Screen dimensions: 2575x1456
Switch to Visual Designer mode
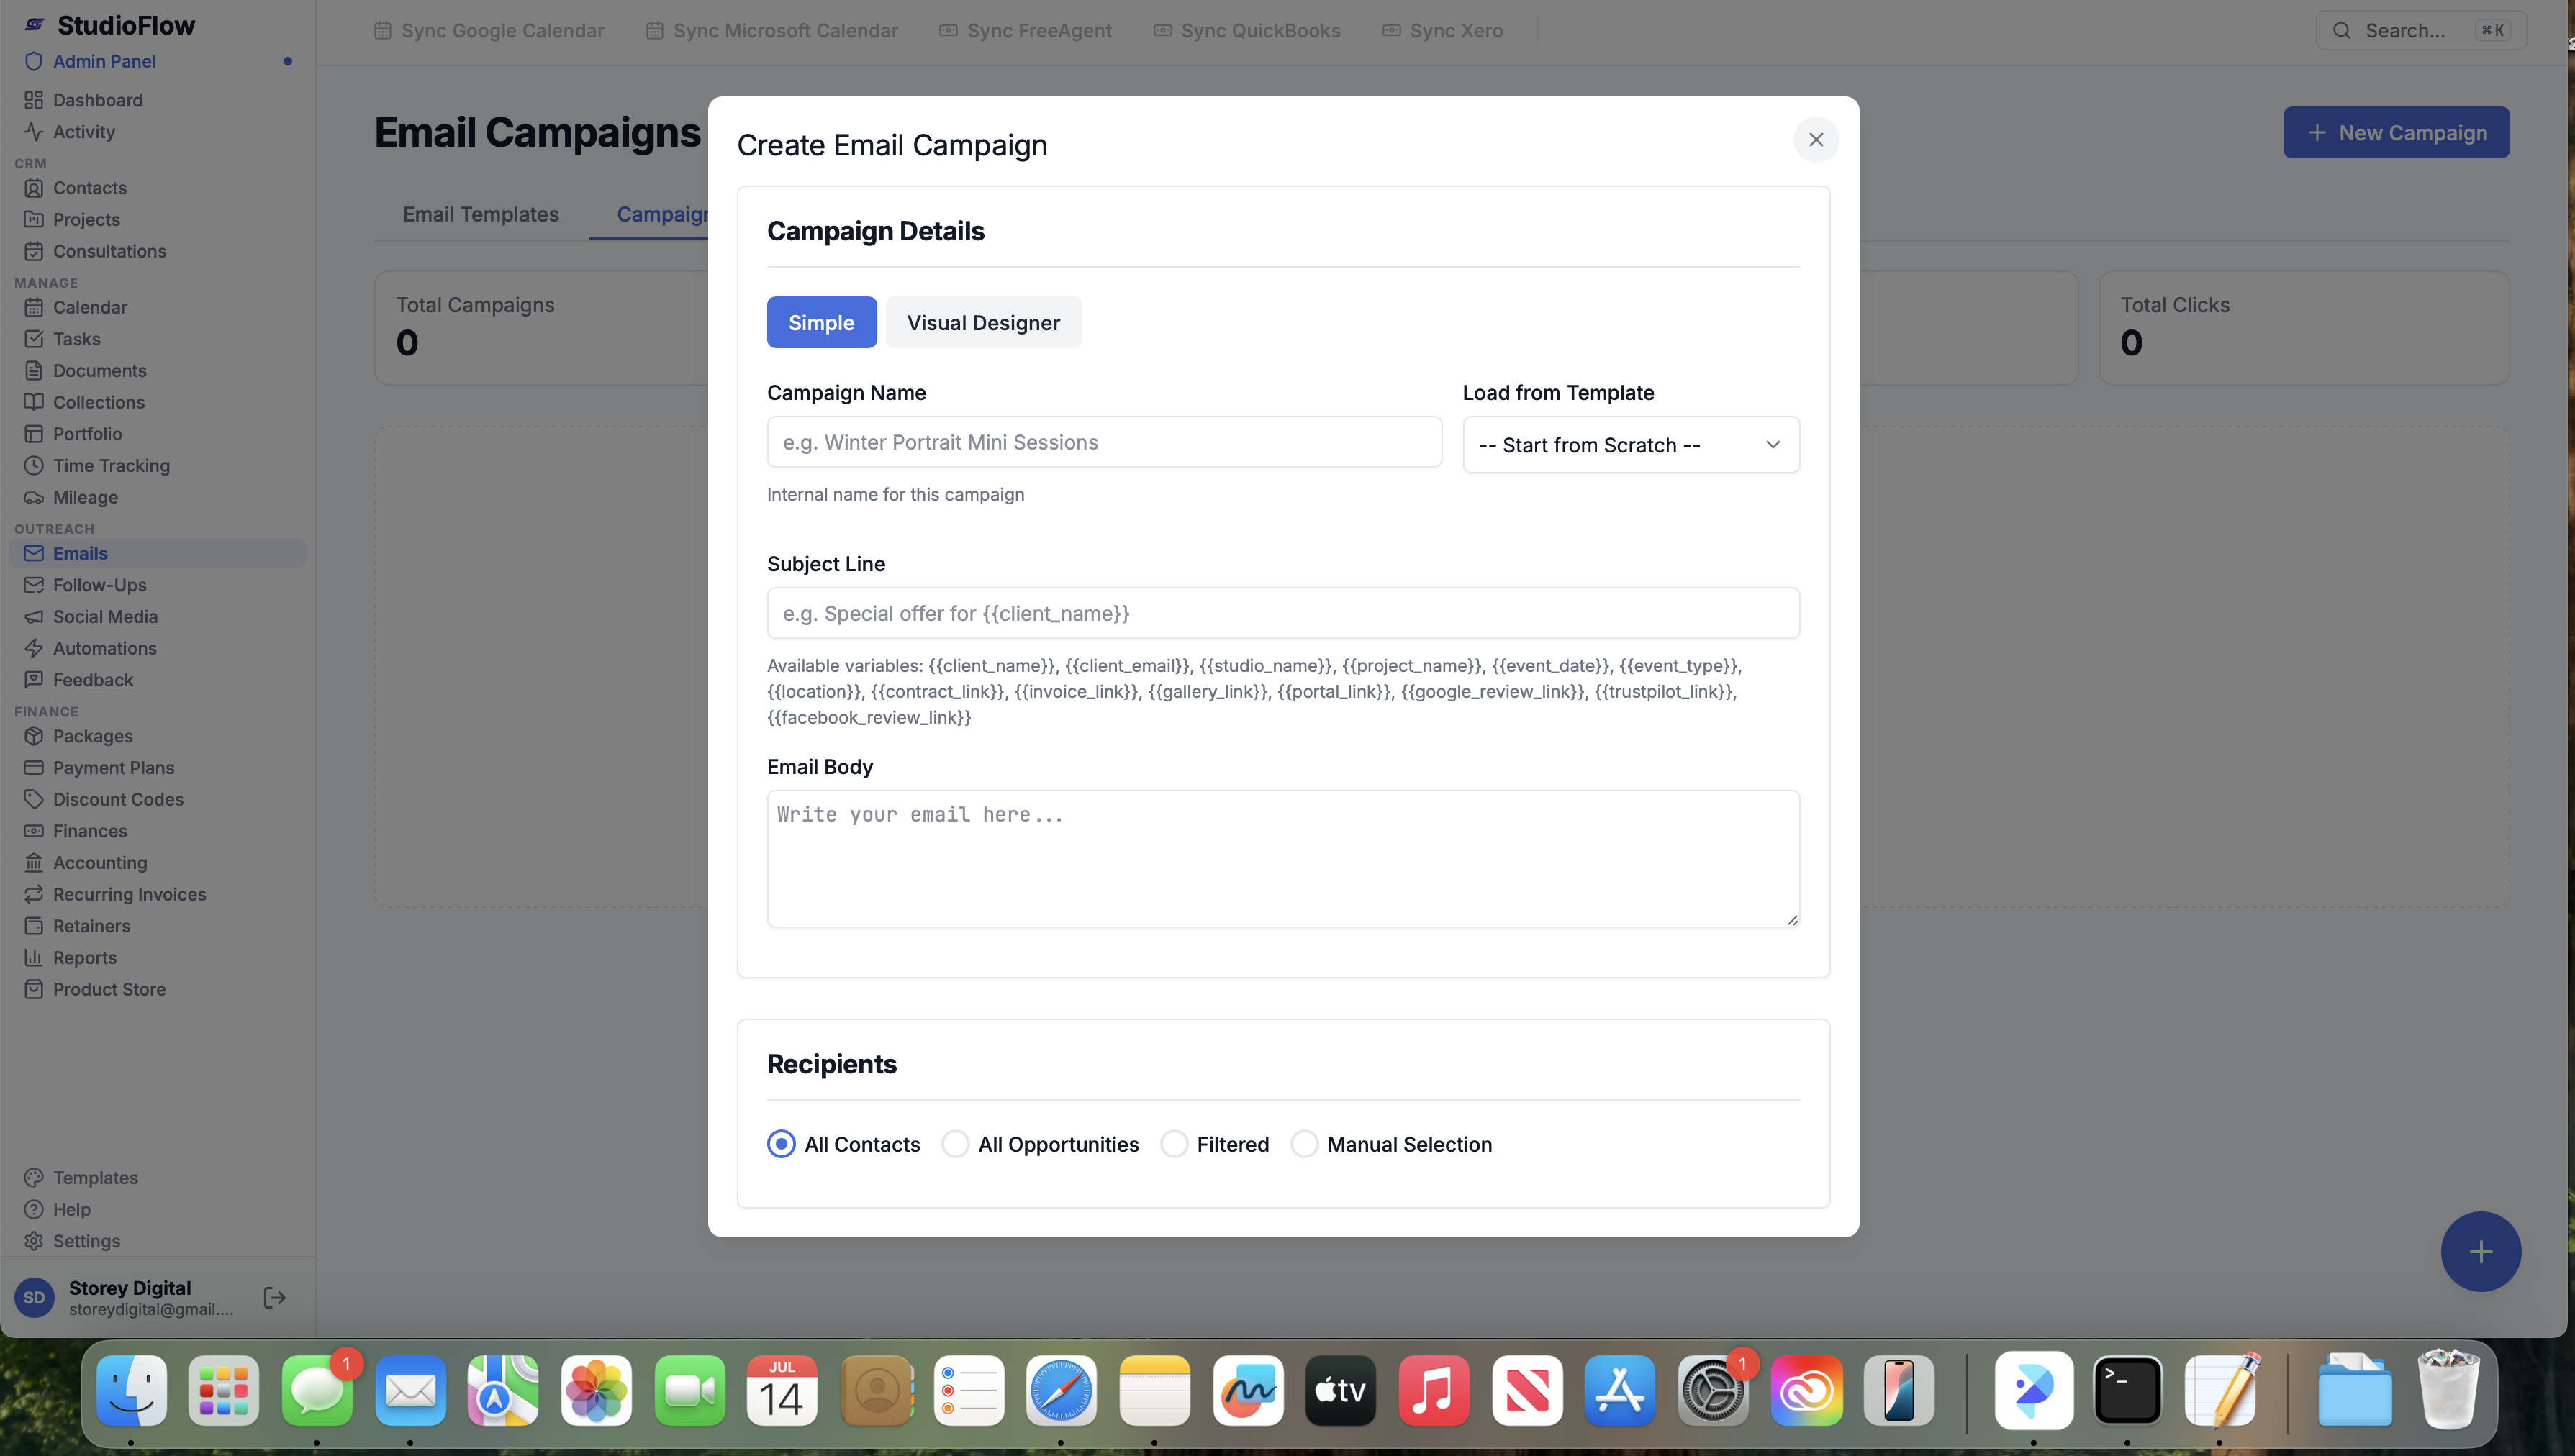coord(983,323)
